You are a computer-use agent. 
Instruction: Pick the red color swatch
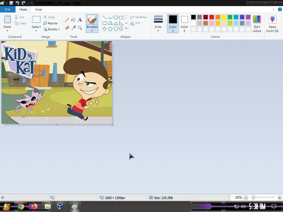[212, 17]
